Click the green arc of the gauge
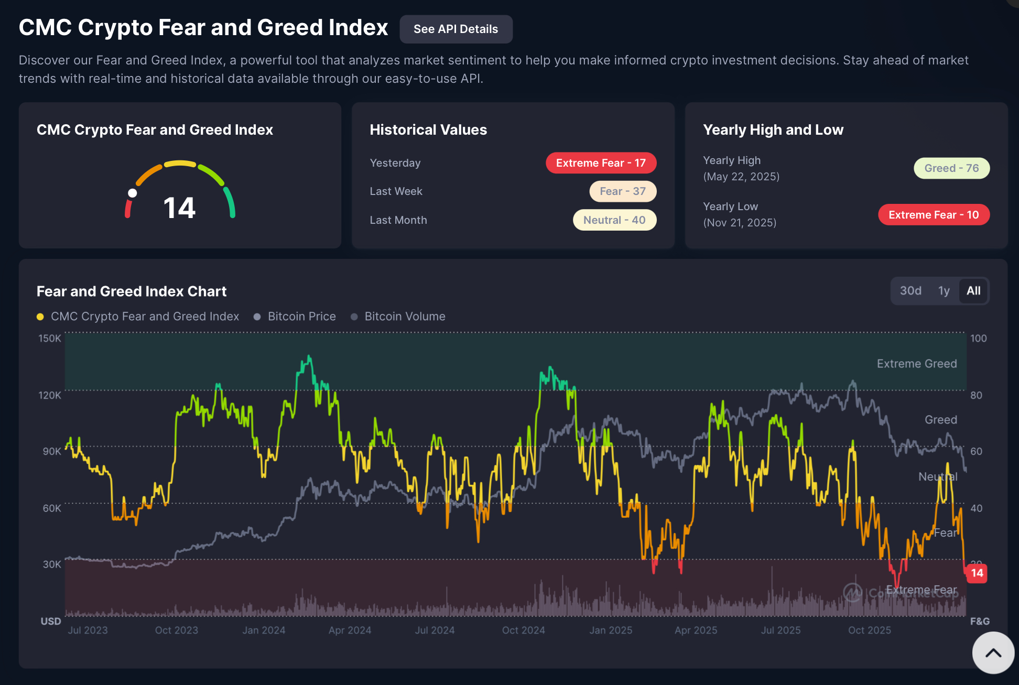 (x=230, y=202)
